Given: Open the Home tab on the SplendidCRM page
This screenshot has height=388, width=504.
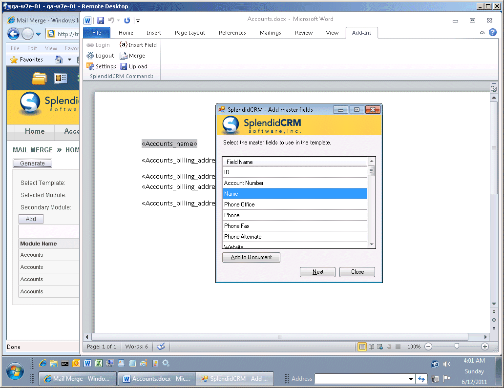Looking at the screenshot, I should (x=35, y=131).
